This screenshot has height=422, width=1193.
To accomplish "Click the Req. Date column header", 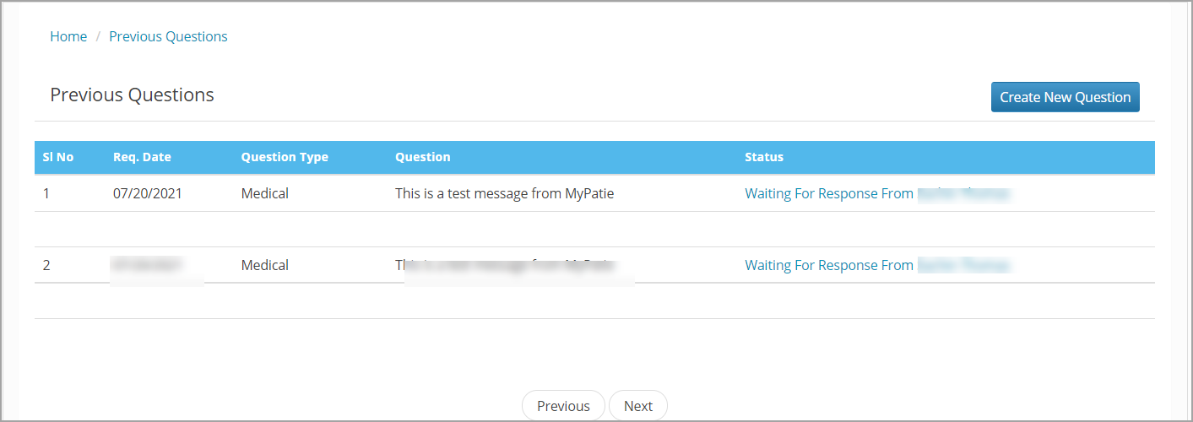I will point(142,157).
